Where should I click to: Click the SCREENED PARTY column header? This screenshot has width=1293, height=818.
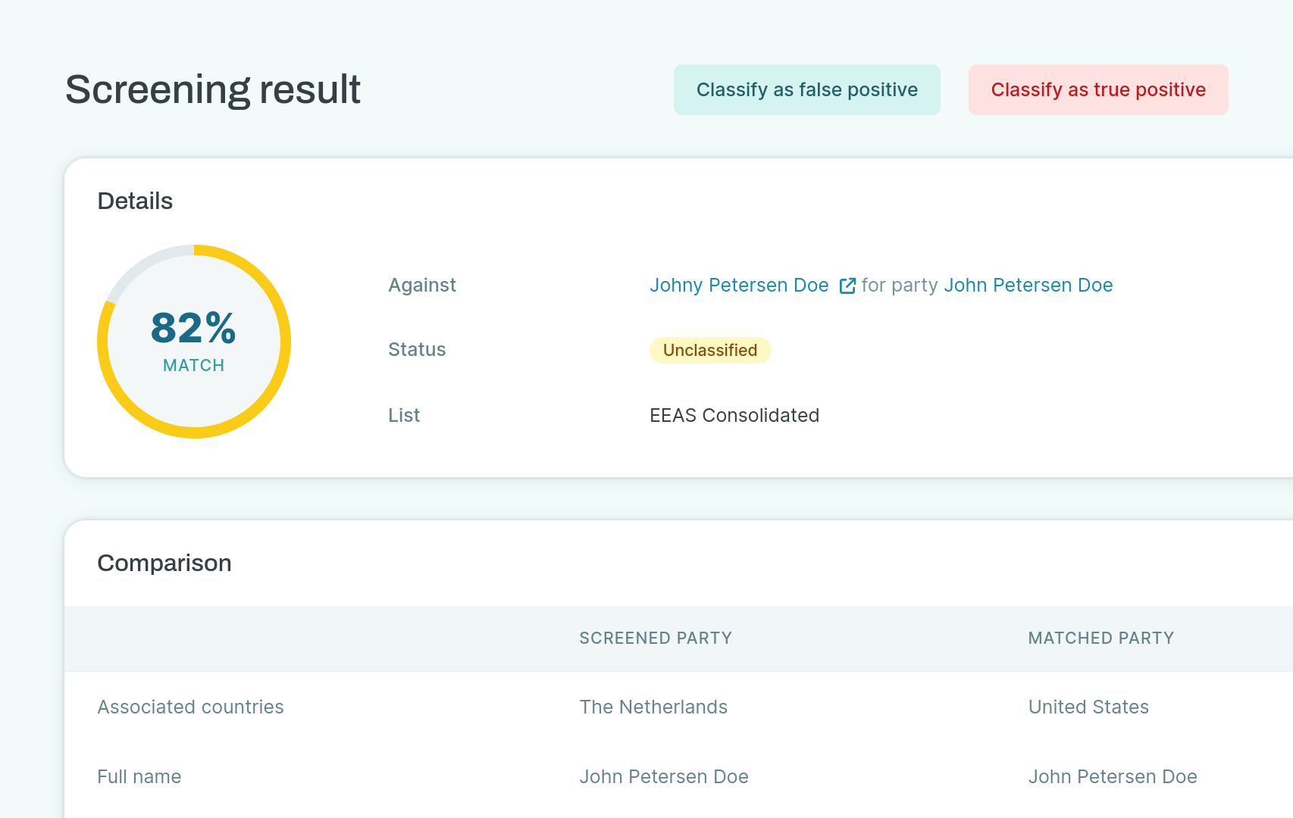tap(656, 638)
